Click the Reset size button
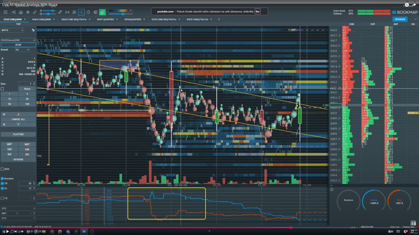The height and width of the screenshot is (235, 419). coord(27,89)
